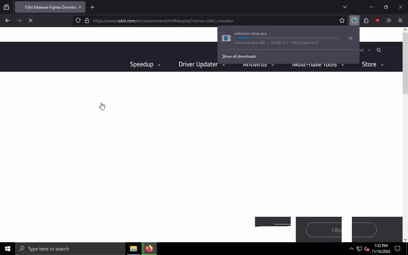Click the page vertical scrollbar thumb

[x=405, y=63]
